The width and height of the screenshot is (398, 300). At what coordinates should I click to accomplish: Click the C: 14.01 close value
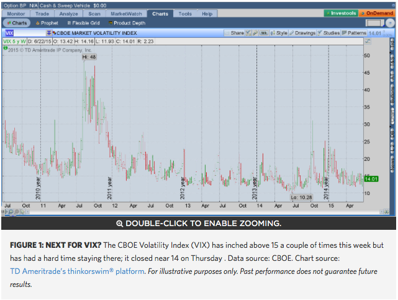click(125, 42)
